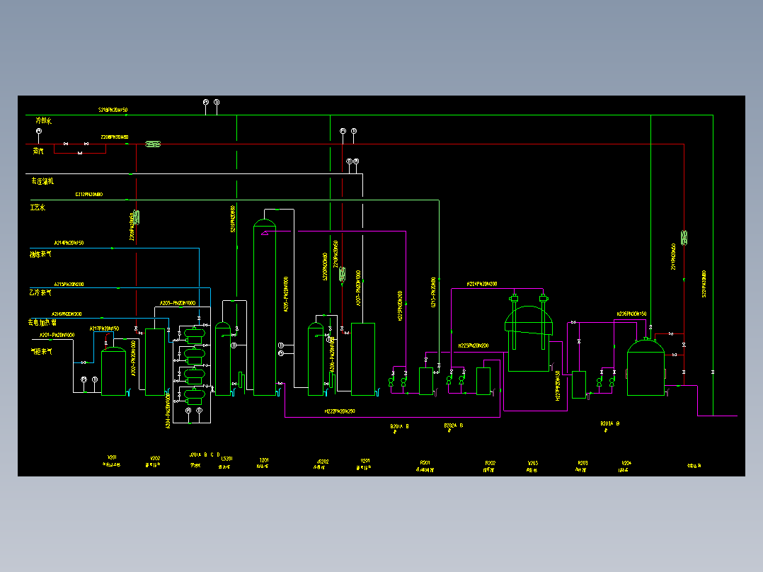Click pipe label A217PN20N150

pyautogui.click(x=104, y=328)
